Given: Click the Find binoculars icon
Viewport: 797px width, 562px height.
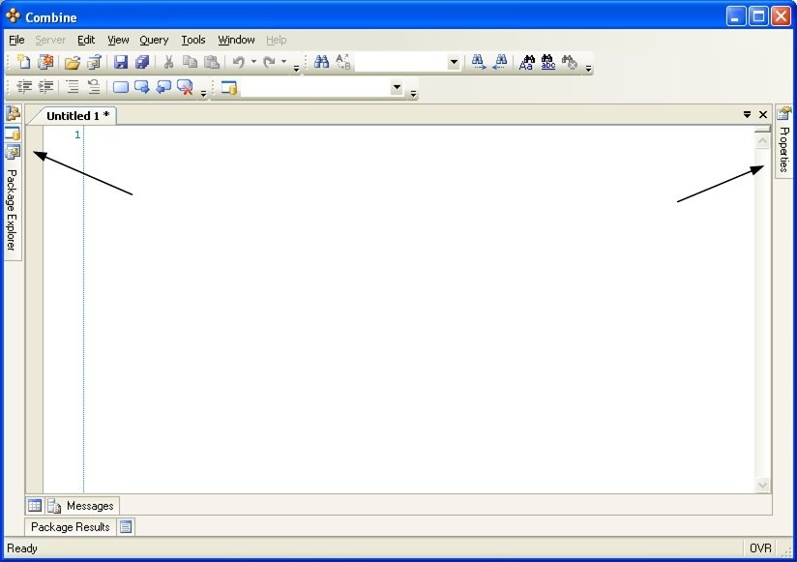Looking at the screenshot, I should point(321,63).
